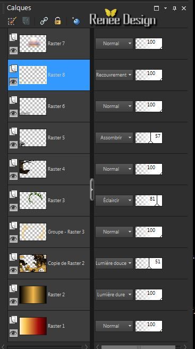Hide the Raster 7 layer eye
The width and height of the screenshot is (195, 349).
tap(13, 51)
